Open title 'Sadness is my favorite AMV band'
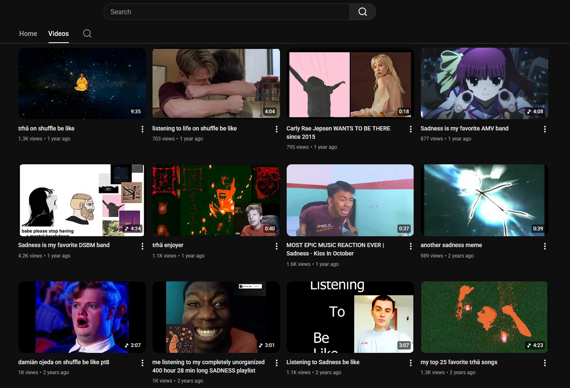This screenshot has height=388, width=570. pos(464,128)
